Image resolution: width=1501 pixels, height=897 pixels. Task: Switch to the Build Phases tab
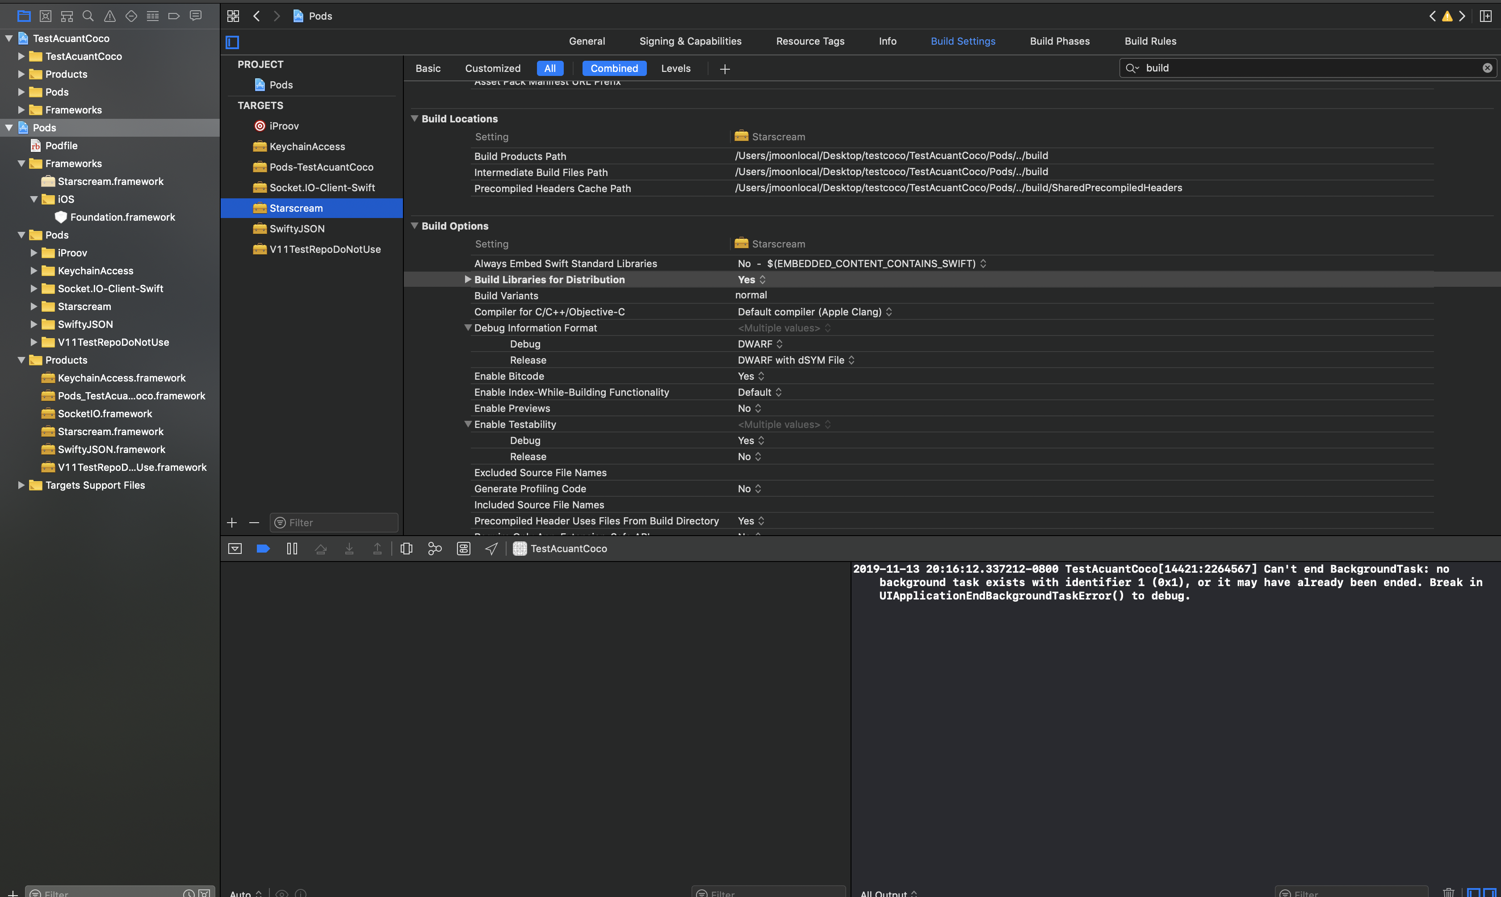click(1059, 41)
